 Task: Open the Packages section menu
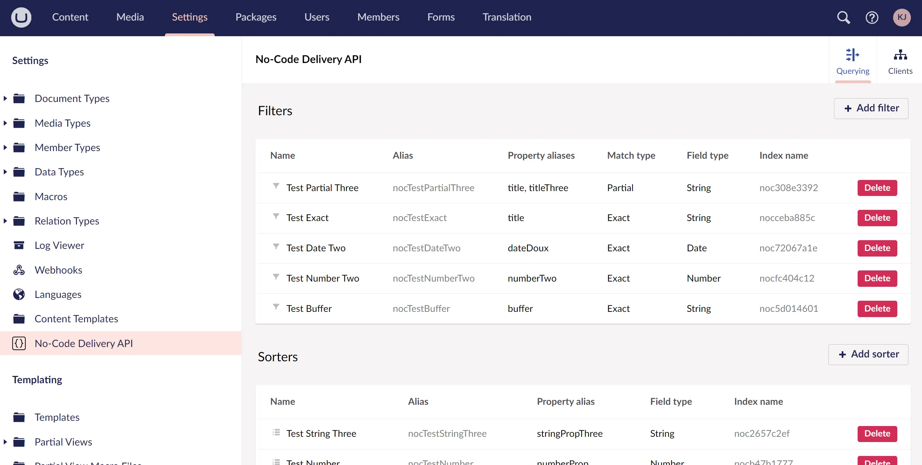click(256, 17)
